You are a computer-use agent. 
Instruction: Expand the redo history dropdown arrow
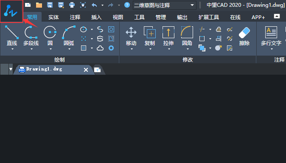[x=119, y=5]
